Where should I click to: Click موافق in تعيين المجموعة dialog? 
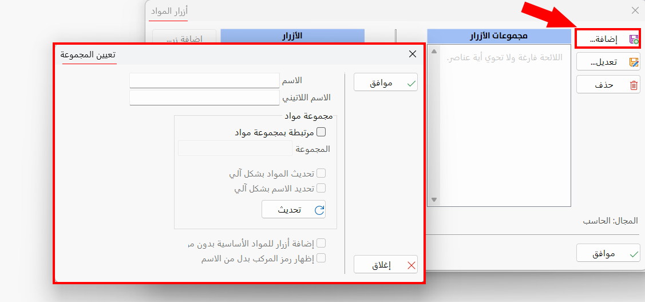click(x=385, y=83)
